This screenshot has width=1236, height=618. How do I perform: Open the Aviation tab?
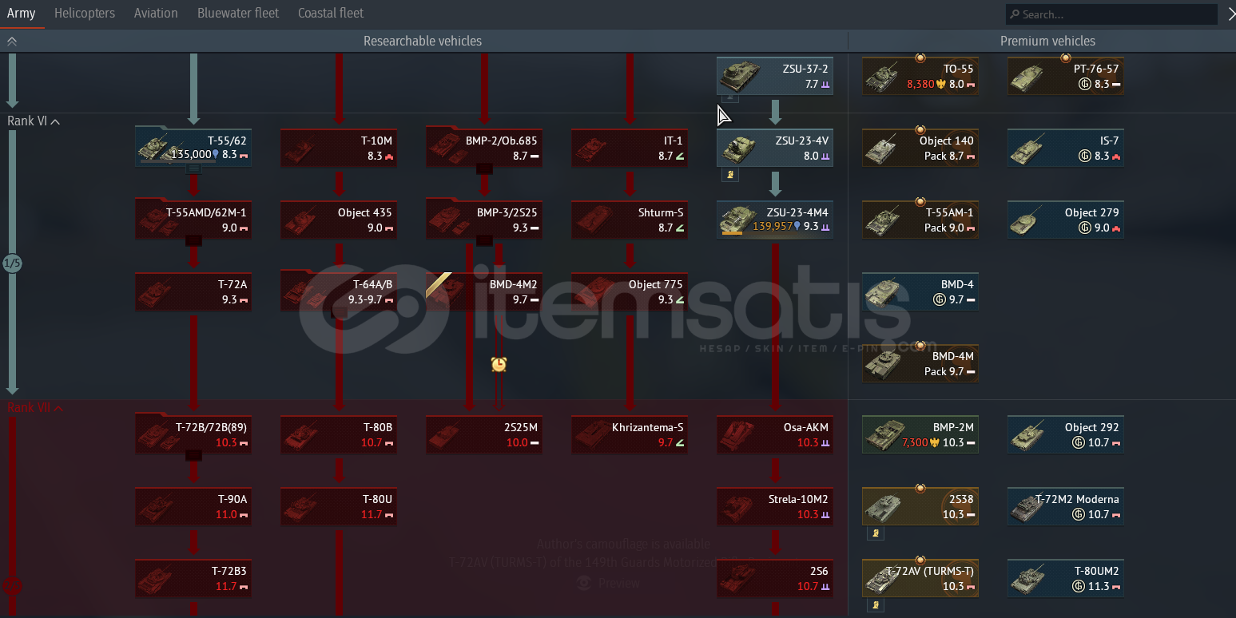(x=156, y=14)
